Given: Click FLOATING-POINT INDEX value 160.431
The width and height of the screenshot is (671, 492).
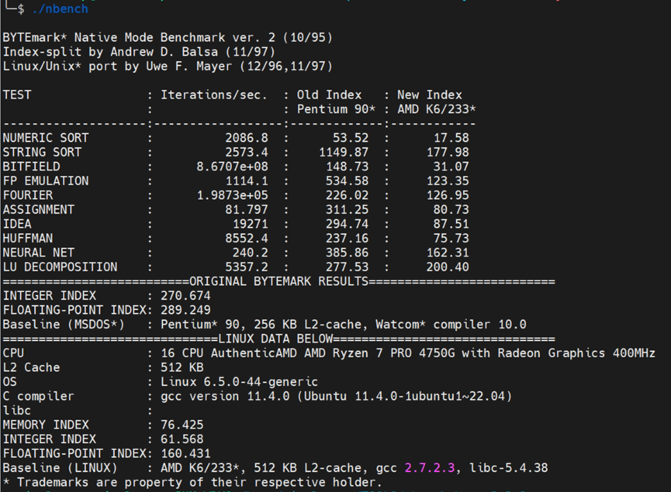Looking at the screenshot, I should (x=185, y=453).
